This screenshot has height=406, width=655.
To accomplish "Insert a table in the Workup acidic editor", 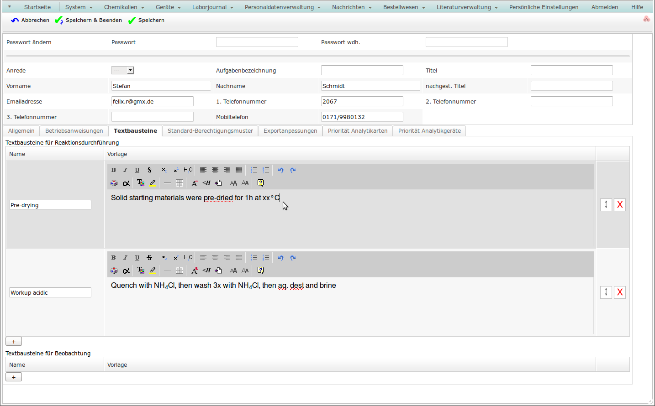I will (x=179, y=271).
